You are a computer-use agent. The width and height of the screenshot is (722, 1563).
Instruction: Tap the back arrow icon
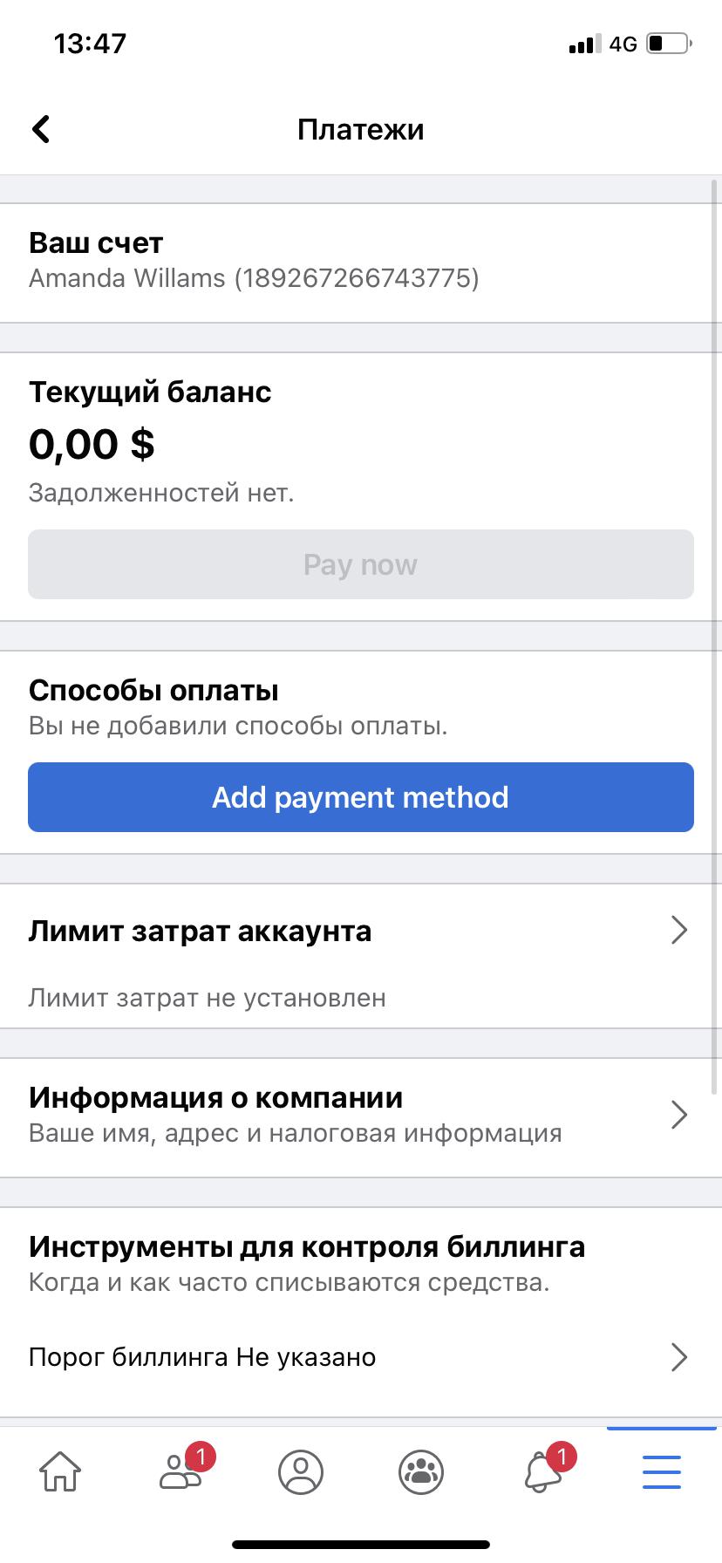coord(41,129)
